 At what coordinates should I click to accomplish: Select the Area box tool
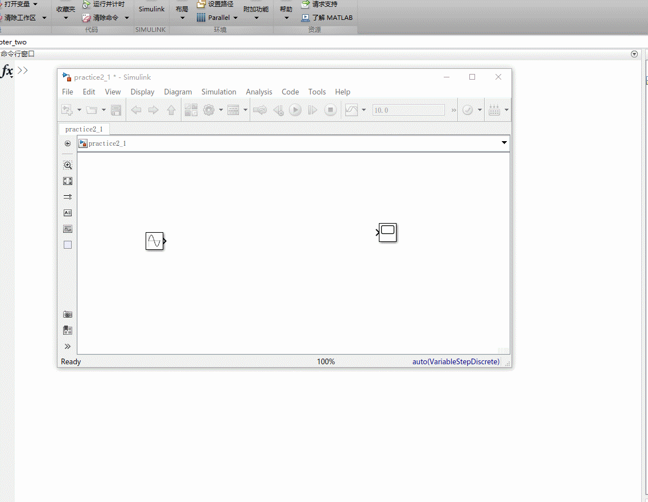coord(68,245)
